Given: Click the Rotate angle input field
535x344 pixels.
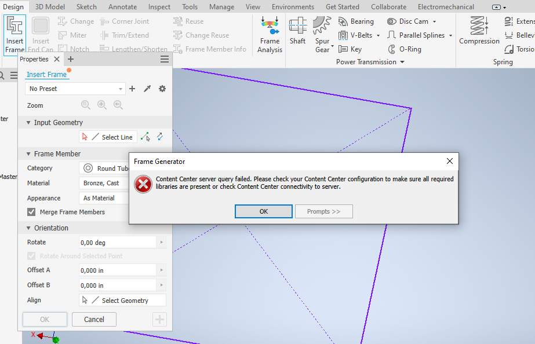Looking at the screenshot, I should coord(118,243).
